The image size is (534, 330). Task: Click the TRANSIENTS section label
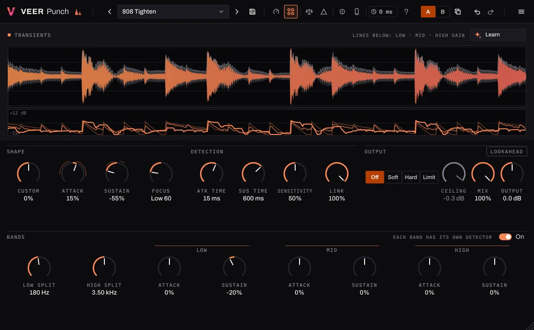coord(33,35)
